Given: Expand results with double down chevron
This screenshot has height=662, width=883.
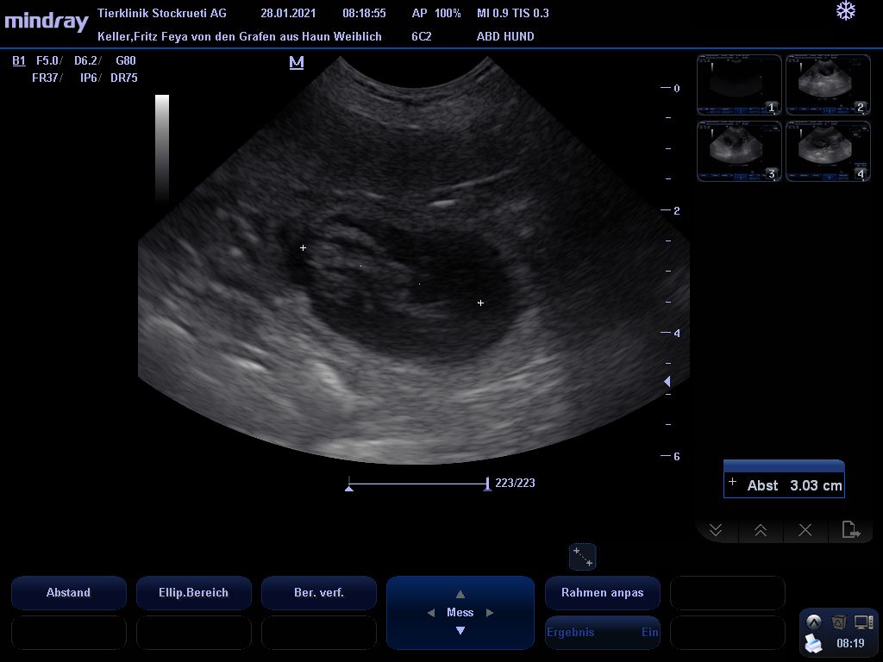Looking at the screenshot, I should pos(716,530).
